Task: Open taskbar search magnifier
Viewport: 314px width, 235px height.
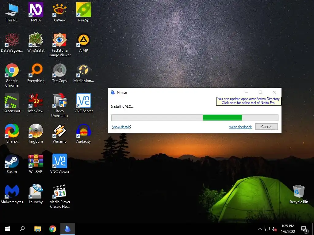Action: [22, 229]
